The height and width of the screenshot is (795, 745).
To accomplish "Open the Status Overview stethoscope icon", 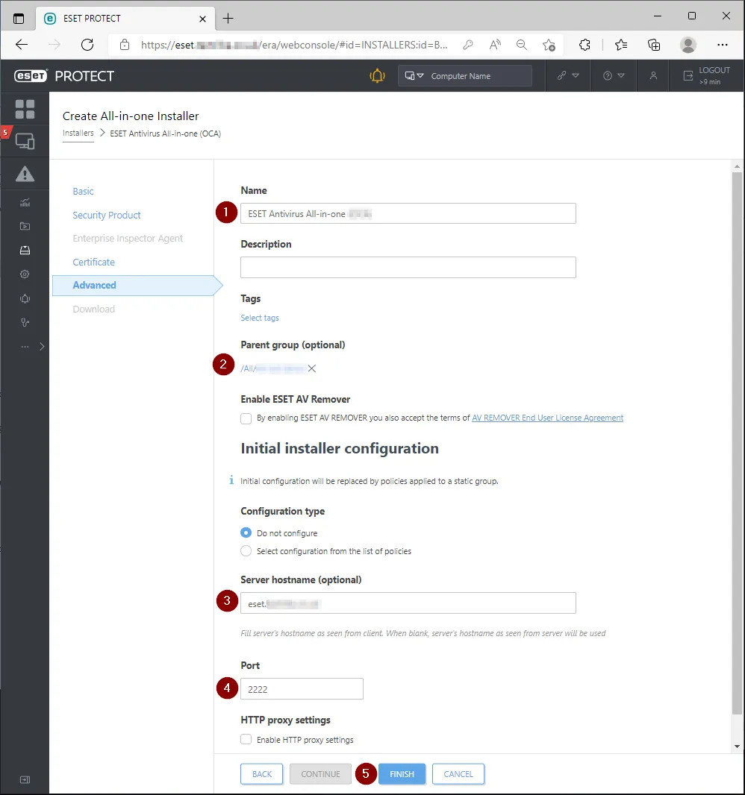I will [25, 322].
